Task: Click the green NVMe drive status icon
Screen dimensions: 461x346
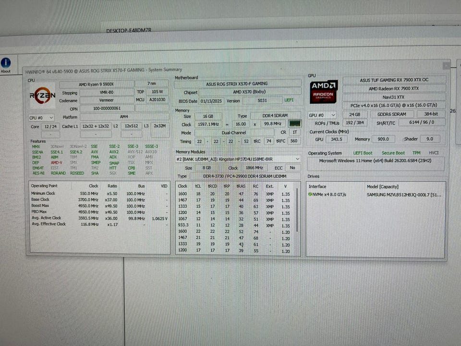Action: [310, 195]
